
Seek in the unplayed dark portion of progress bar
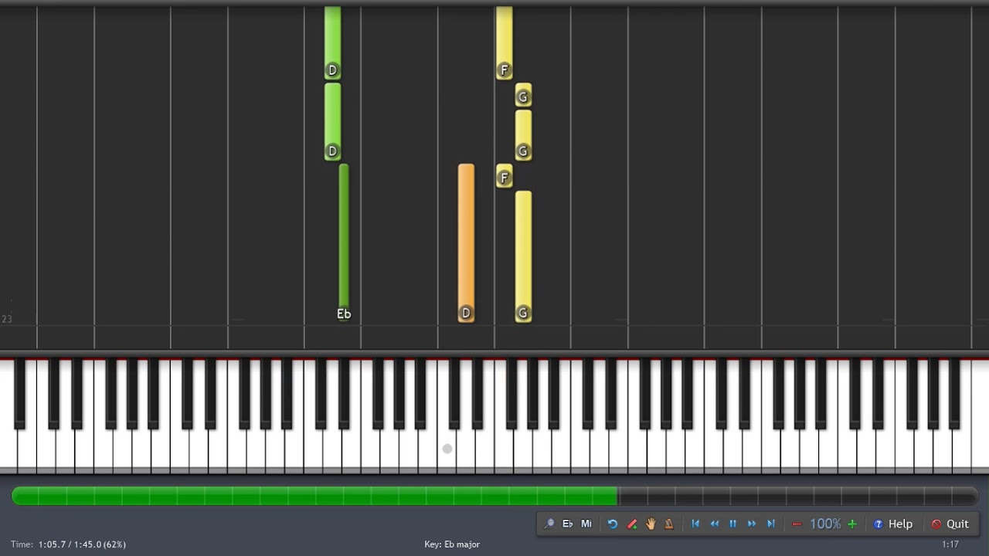point(797,496)
